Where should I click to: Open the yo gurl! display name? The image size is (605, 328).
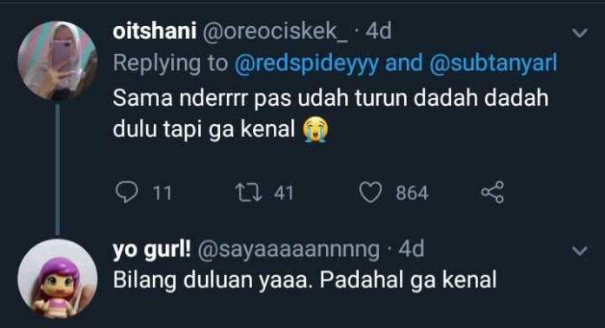151,250
